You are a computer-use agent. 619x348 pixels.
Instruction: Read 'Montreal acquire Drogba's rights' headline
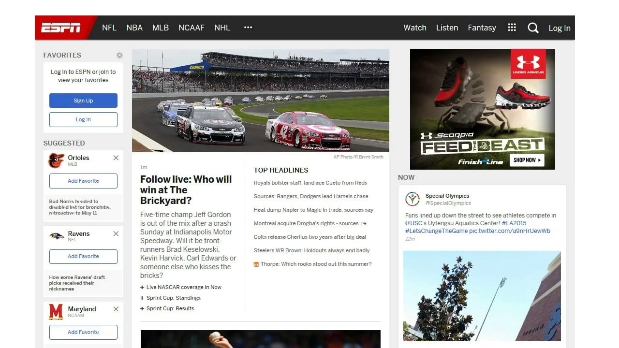(306, 223)
